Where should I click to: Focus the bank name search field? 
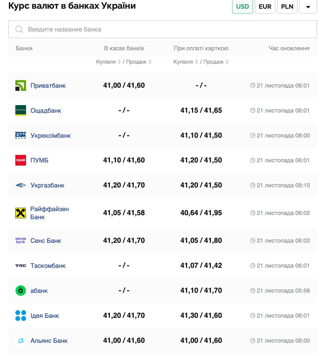(166, 29)
